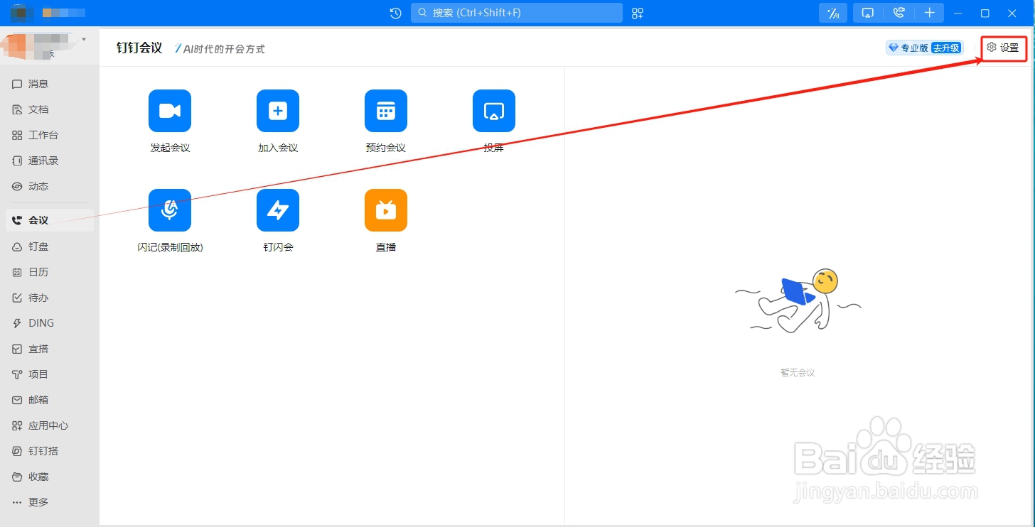Open 文档 documents in sidebar
Viewport: 1035px width, 527px height.
pos(50,109)
